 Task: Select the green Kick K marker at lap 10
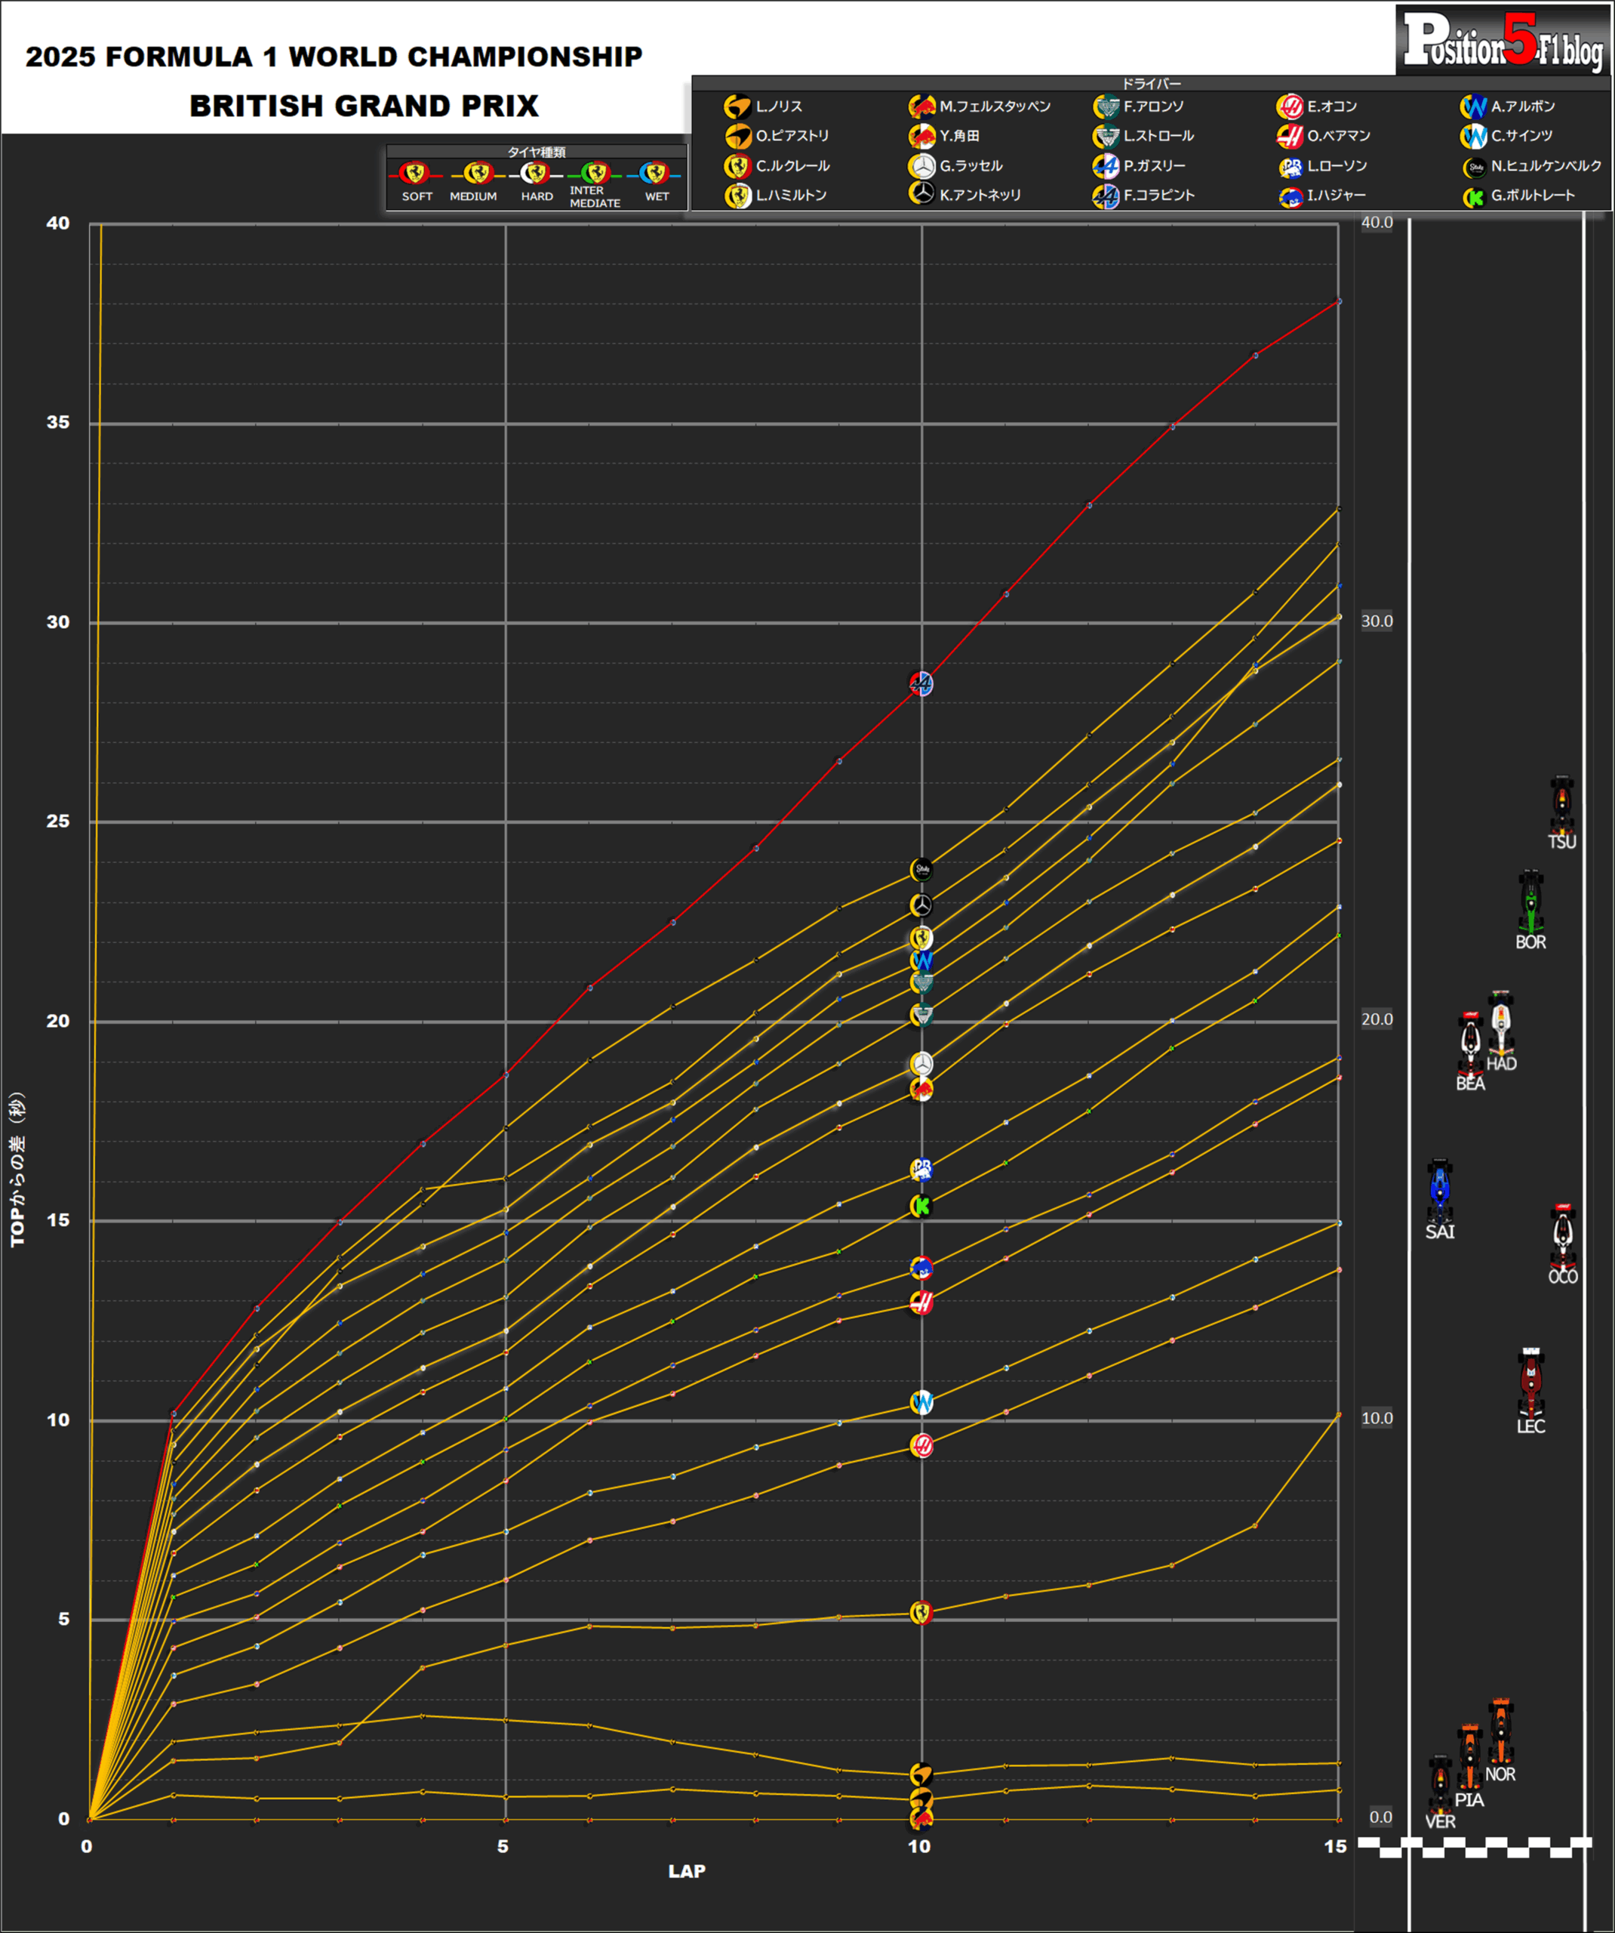921,1206
